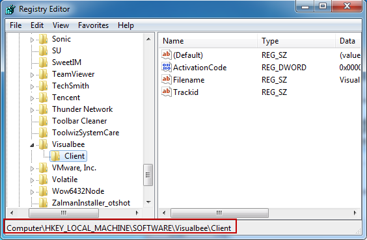Open the Edit menu
The image size is (367, 240).
pyautogui.click(x=37, y=25)
